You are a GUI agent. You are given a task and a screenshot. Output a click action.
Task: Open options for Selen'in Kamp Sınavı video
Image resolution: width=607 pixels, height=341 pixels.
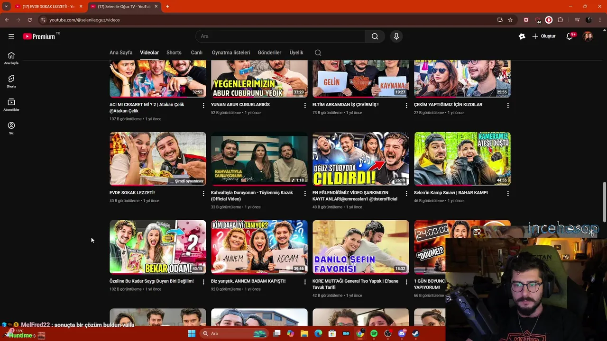pyautogui.click(x=508, y=193)
